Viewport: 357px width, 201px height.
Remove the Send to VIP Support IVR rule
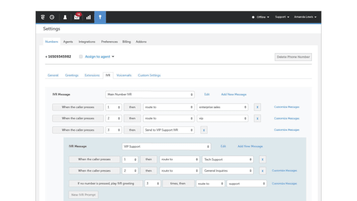pos(204,130)
